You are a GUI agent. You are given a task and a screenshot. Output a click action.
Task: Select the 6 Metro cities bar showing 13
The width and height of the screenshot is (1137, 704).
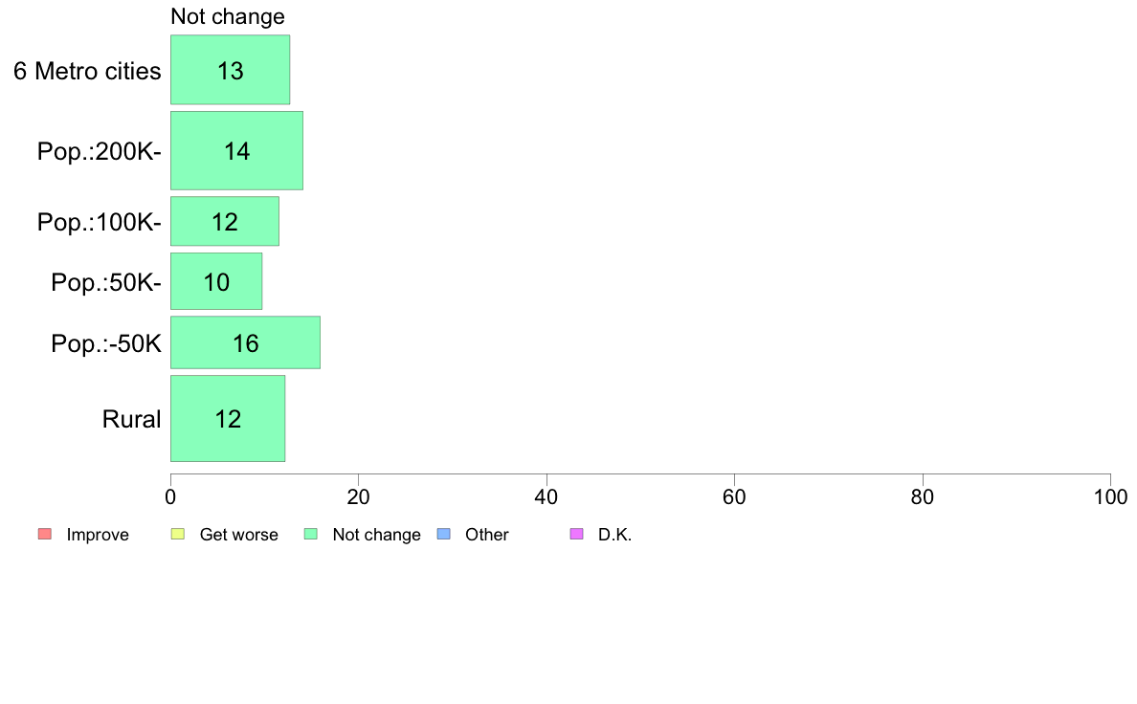(x=231, y=70)
